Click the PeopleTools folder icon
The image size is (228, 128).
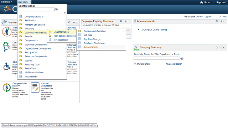click(x=21, y=68)
